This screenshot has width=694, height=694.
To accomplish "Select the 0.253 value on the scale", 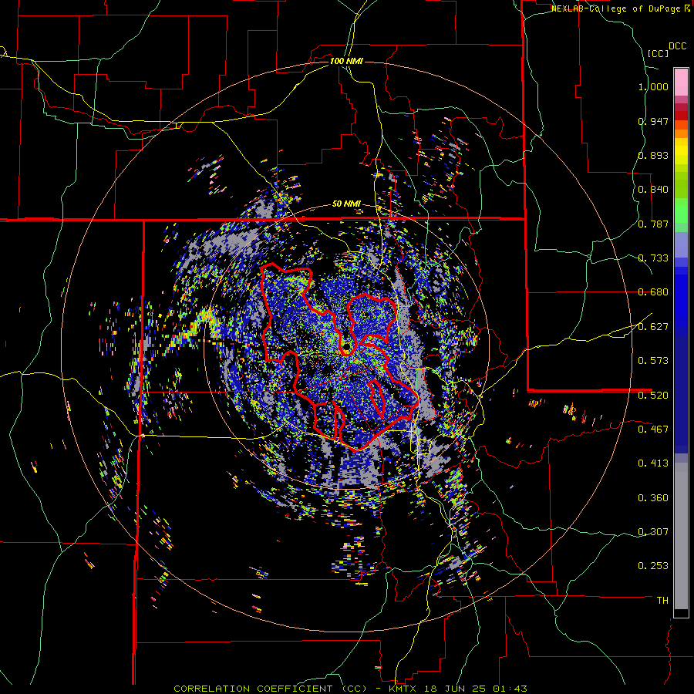I will pos(653,566).
